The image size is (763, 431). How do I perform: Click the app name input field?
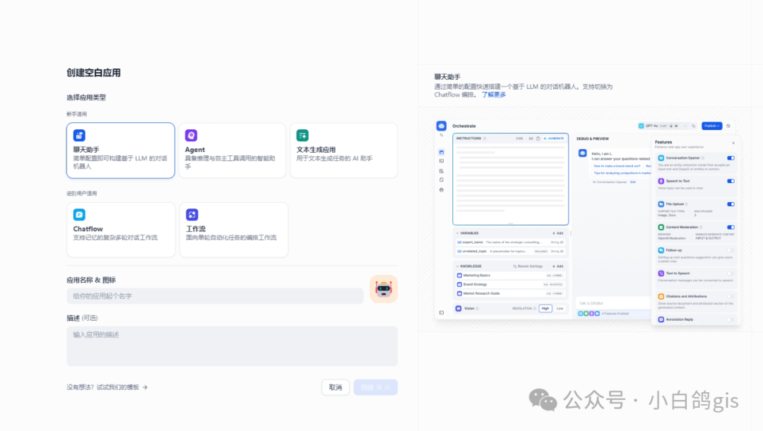coord(212,295)
